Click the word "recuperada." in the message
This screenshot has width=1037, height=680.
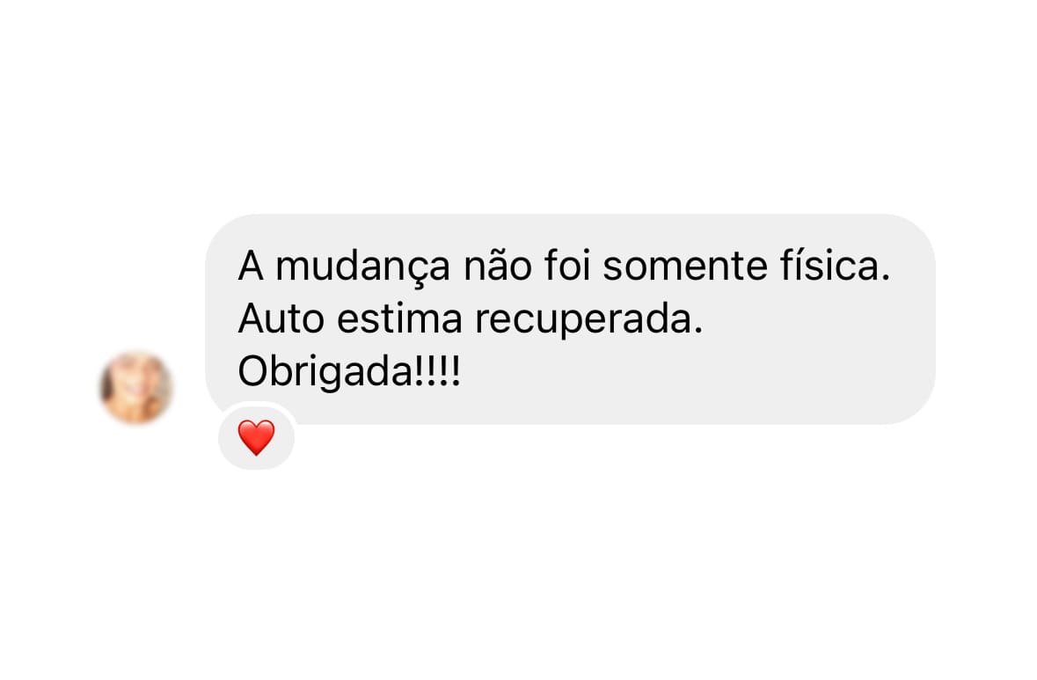pos(588,320)
